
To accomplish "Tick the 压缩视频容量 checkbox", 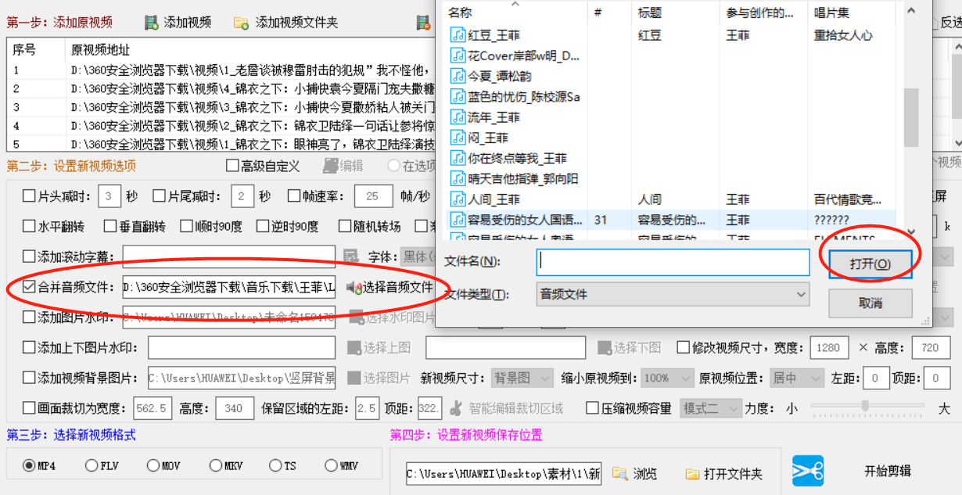I will click(x=593, y=408).
